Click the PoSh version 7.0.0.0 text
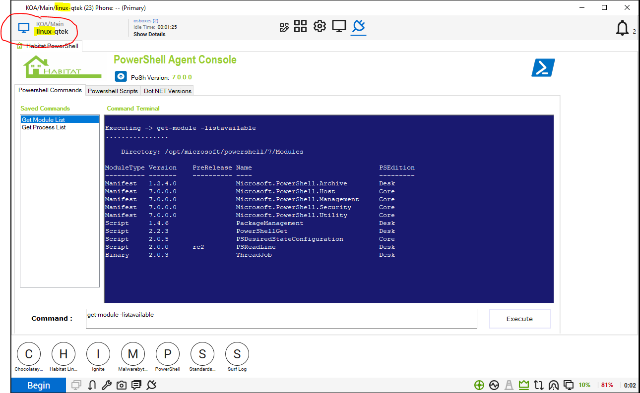The width and height of the screenshot is (640, 393). coord(182,77)
